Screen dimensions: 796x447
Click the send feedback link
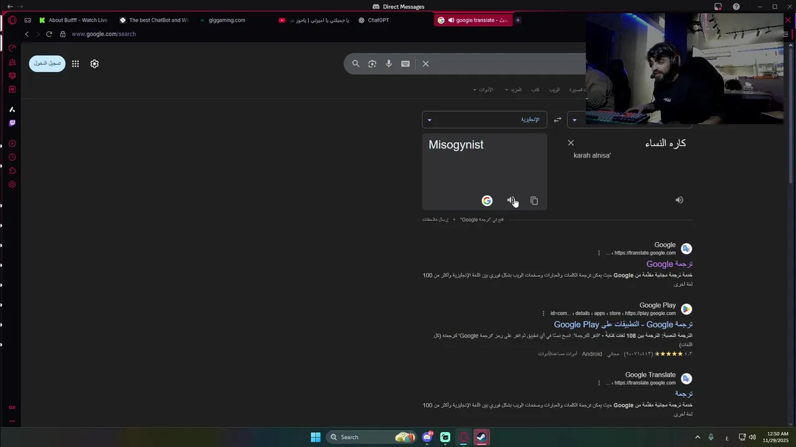coord(435,220)
